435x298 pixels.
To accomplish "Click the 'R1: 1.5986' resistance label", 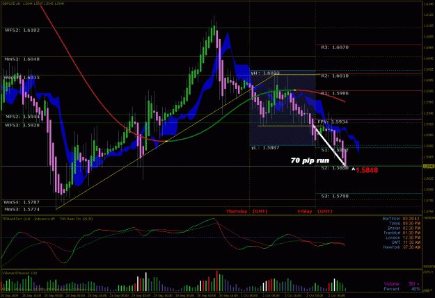I will (335, 93).
